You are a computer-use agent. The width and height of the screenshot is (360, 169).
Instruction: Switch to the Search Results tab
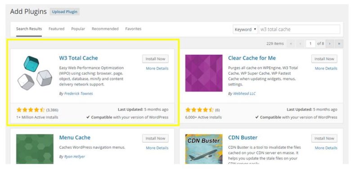[x=29, y=29]
